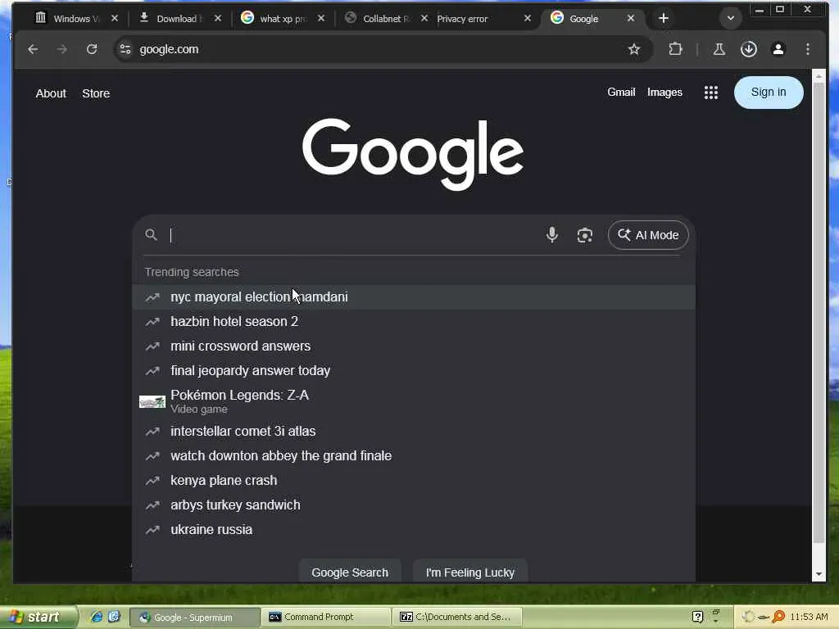Screen dimensions: 839x629
Task: Open a new tab with the plus button
Action: pos(664,18)
